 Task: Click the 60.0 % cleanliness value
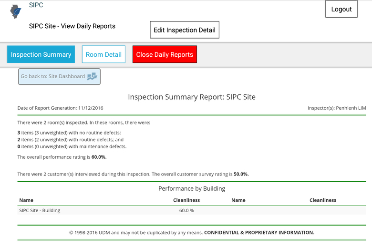pyautogui.click(x=186, y=210)
